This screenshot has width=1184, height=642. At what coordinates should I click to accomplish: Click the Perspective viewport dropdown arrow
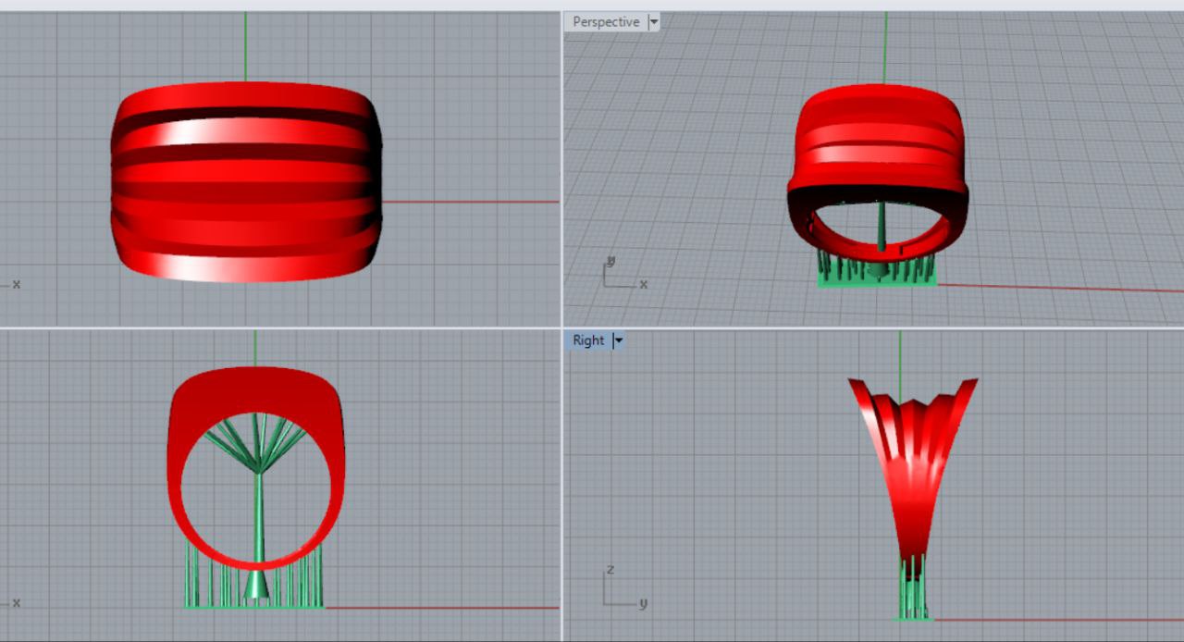[654, 21]
